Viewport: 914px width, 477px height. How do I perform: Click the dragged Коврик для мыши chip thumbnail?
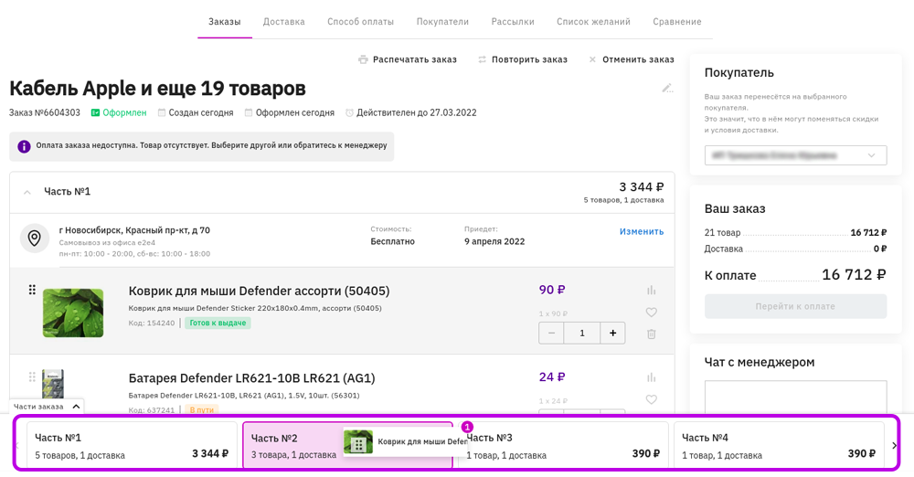[358, 442]
